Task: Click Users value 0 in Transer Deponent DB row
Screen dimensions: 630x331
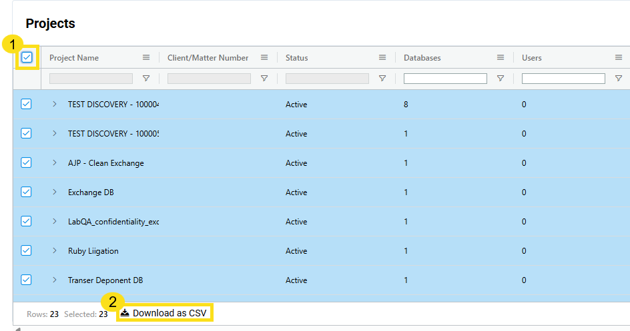Action: click(x=524, y=280)
